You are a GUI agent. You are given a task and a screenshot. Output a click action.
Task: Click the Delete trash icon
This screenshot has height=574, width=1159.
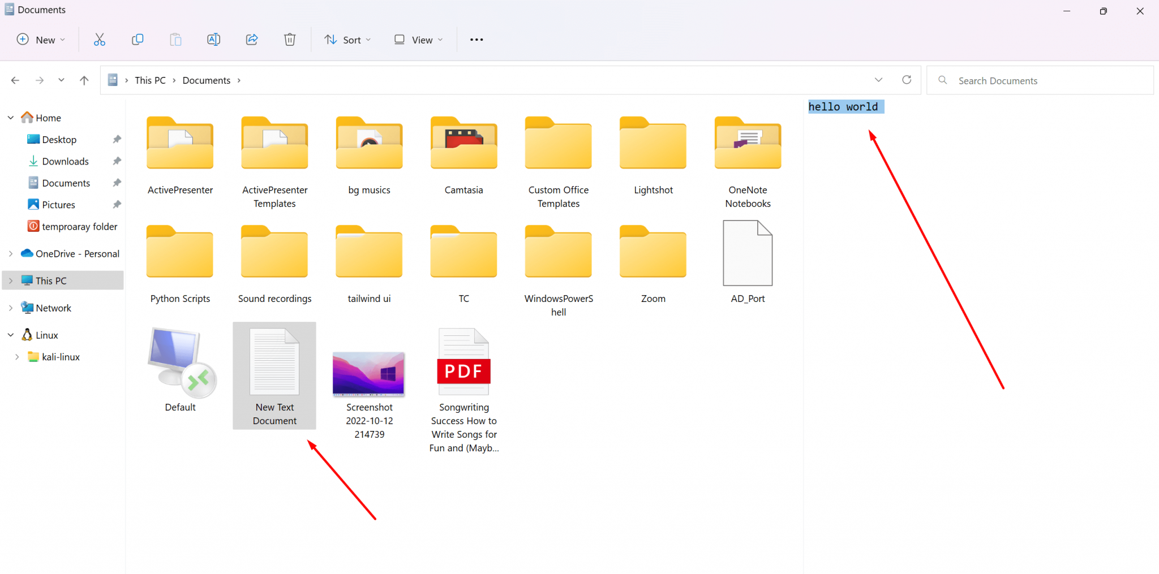point(290,40)
